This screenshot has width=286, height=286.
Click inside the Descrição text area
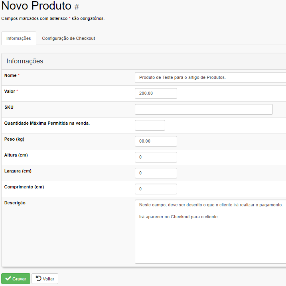210,232
